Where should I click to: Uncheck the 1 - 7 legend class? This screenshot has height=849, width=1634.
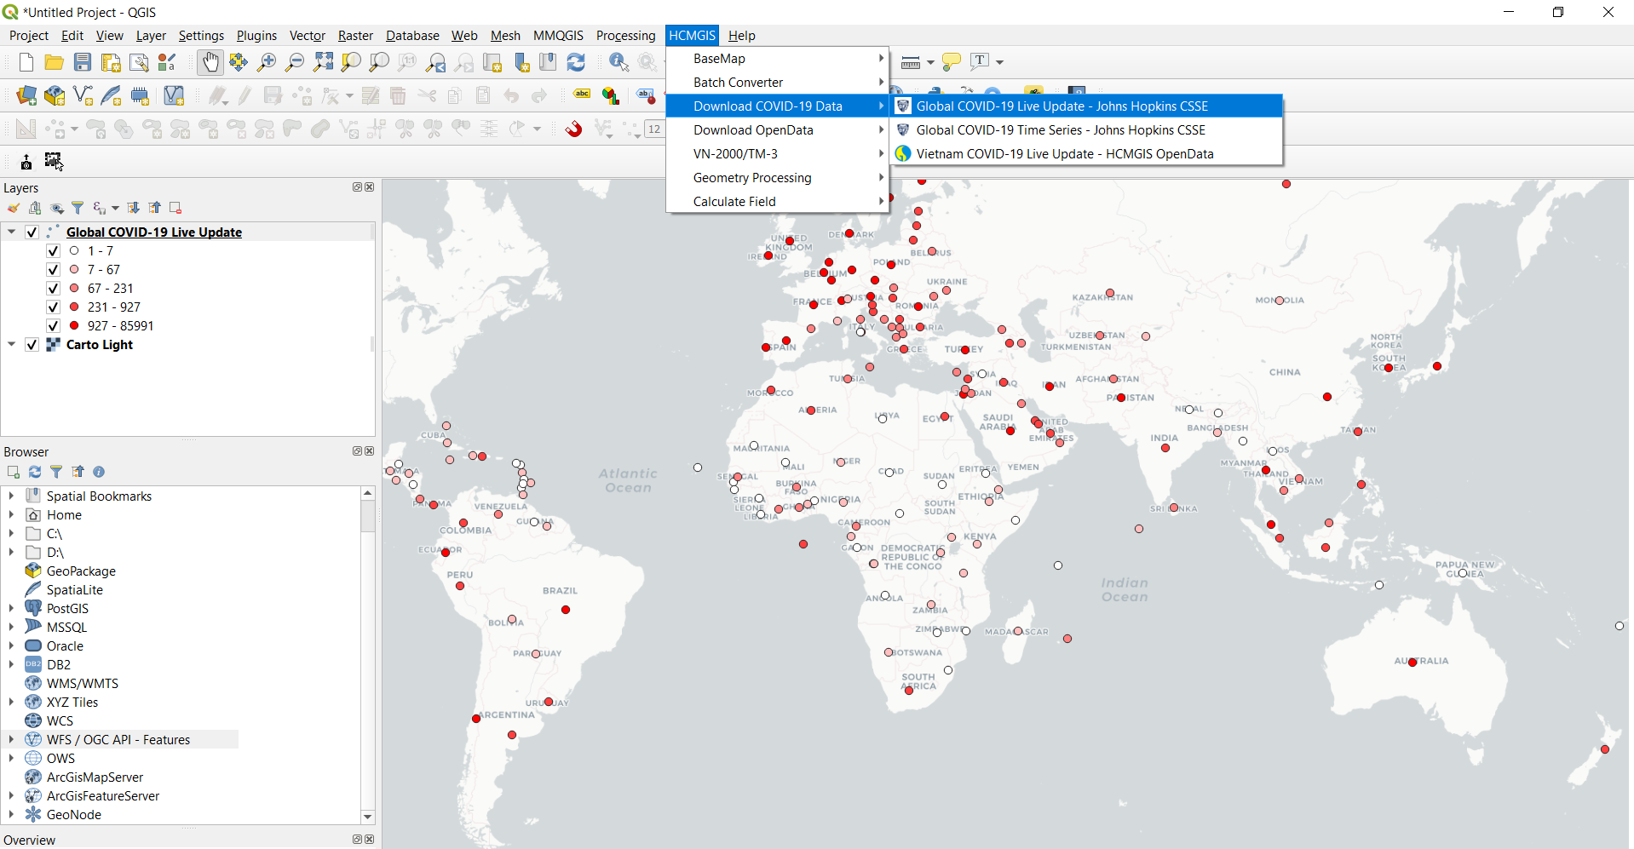click(53, 251)
